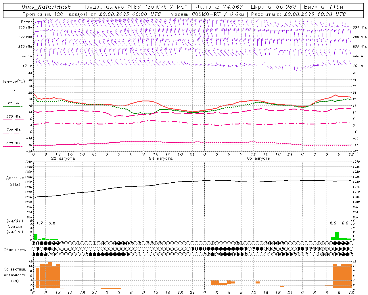The height and width of the screenshot is (295, 368).
Task: Click the forecast start text 23.08.2025 06:00 UTC
Action: (130, 14)
